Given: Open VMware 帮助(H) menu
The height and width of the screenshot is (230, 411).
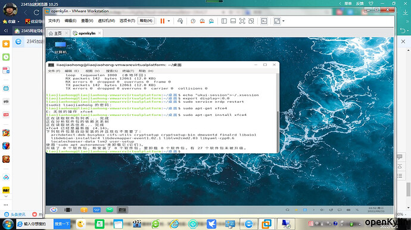Looking at the screenshot, I should [146, 21].
